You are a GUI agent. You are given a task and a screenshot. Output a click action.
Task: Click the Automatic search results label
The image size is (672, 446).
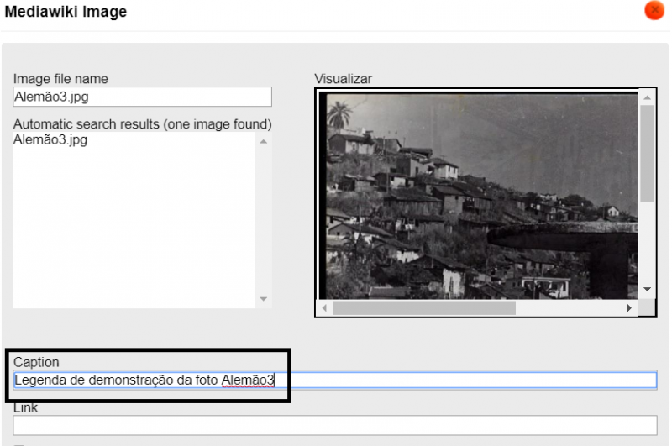point(142,124)
